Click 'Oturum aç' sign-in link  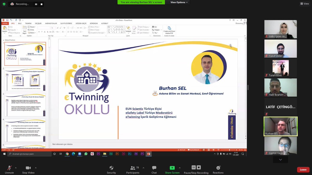(x=239, y=23)
